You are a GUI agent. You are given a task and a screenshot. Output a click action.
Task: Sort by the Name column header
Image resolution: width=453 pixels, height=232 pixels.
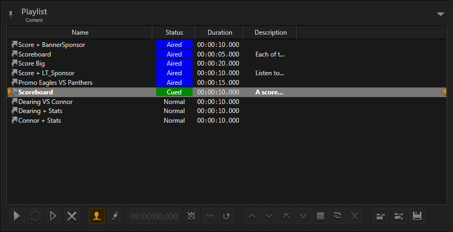pyautogui.click(x=80, y=33)
